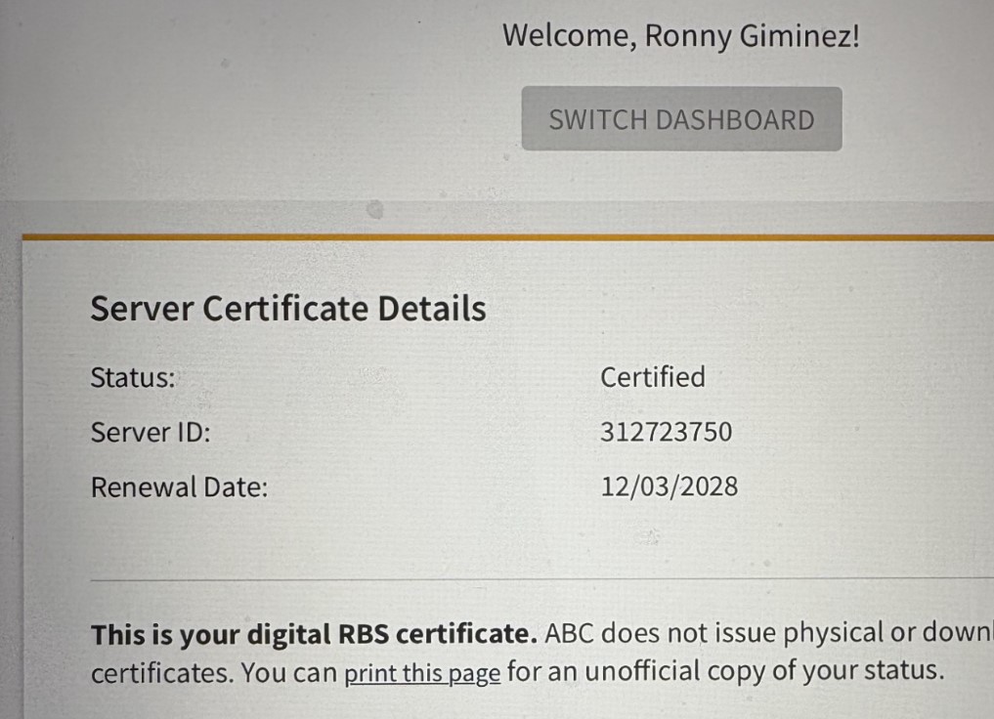Screen dimensions: 994x719
Task: Click the name Ronny Giminez in the greeting
Action: [x=751, y=36]
